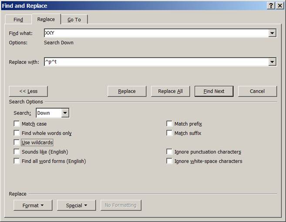Tick Find whole words only
Screen dimensions: 286x222
tap(17, 133)
